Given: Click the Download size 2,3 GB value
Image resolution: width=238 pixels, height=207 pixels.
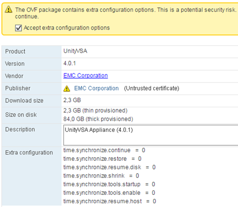Looking at the screenshot, I should click(72, 100).
